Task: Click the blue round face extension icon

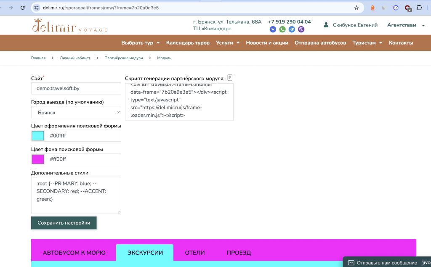Action: pos(396,8)
